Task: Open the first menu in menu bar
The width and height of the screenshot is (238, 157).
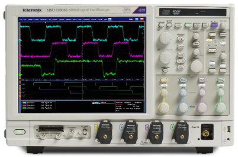Action: [x=21, y=19]
